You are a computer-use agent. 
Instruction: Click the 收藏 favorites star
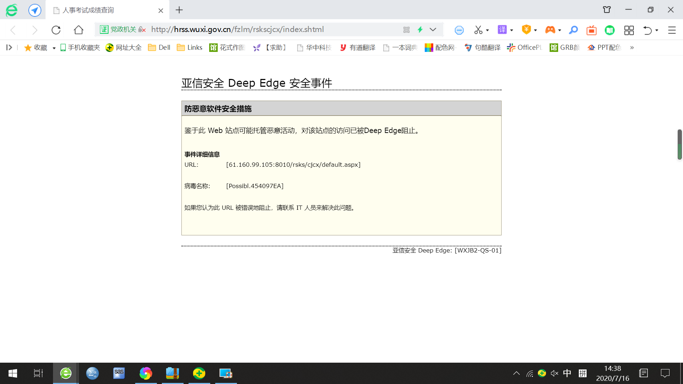[x=35, y=48]
